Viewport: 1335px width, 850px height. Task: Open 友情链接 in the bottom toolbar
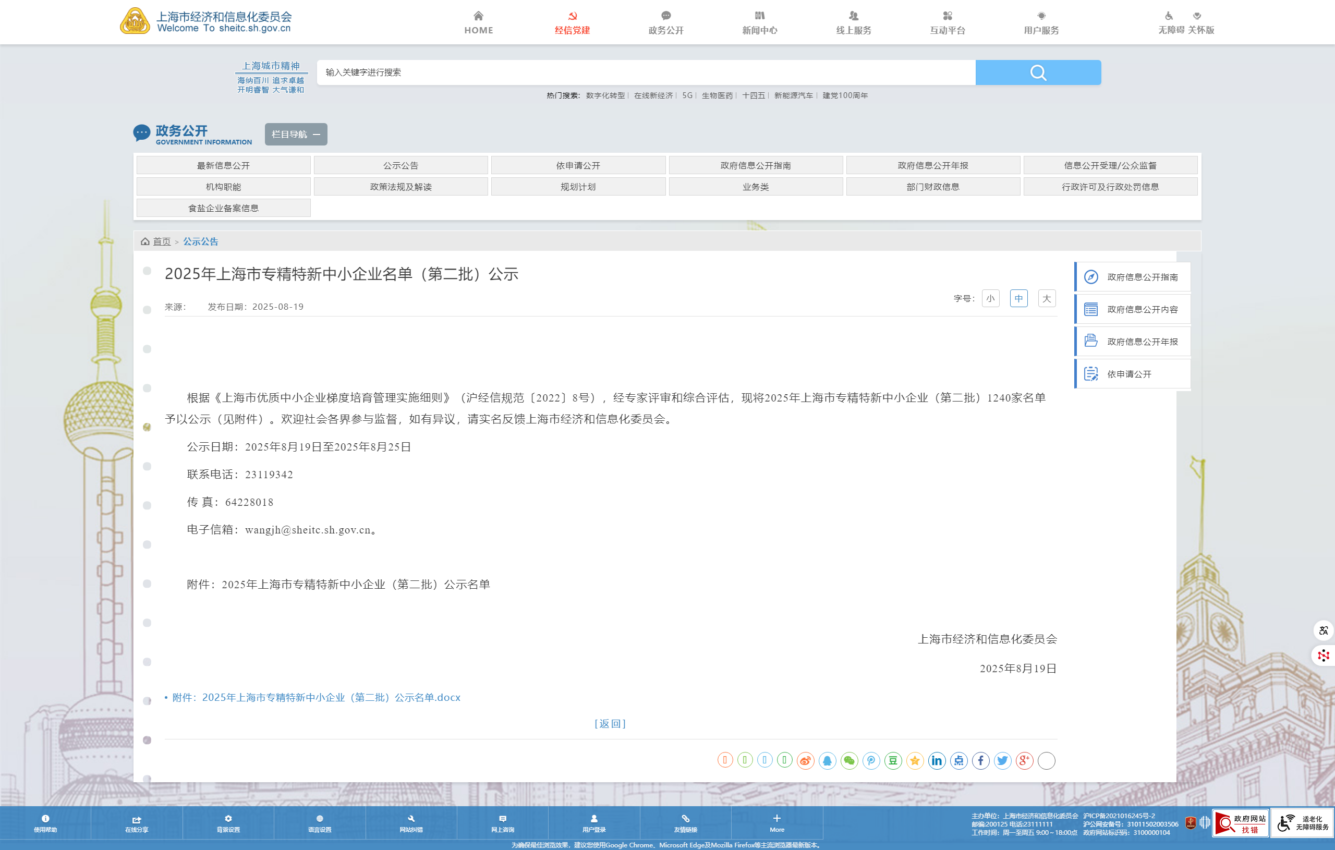coord(686,823)
